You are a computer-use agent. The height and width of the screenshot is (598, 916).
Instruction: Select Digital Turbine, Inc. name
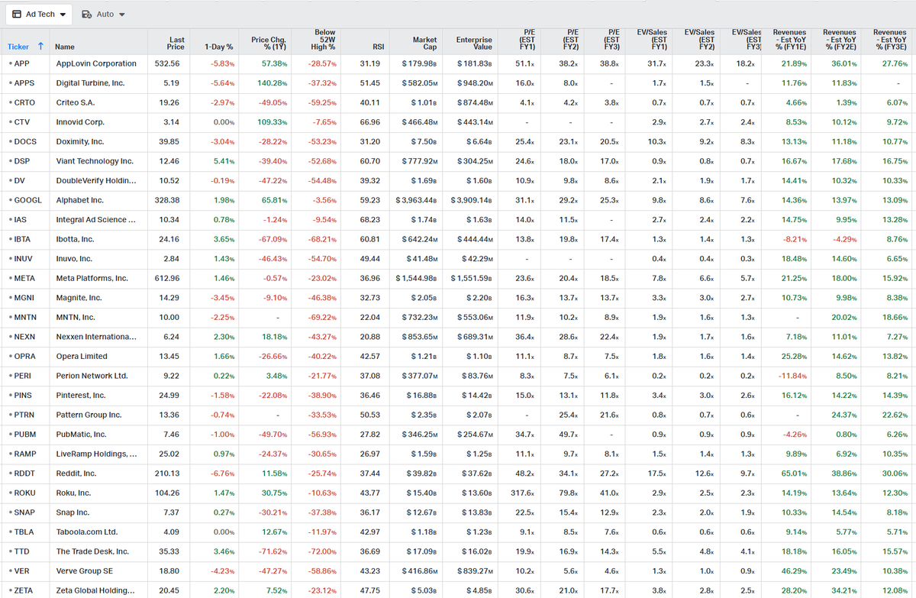coord(90,83)
